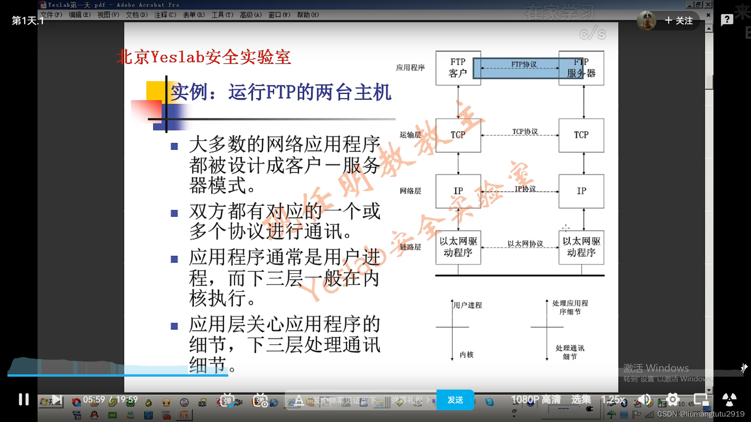
Task: Follow the uploader with 关注
Action: pos(679,20)
